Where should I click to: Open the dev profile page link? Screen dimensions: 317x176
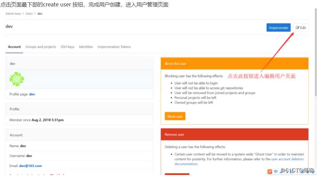pyautogui.click(x=32, y=94)
